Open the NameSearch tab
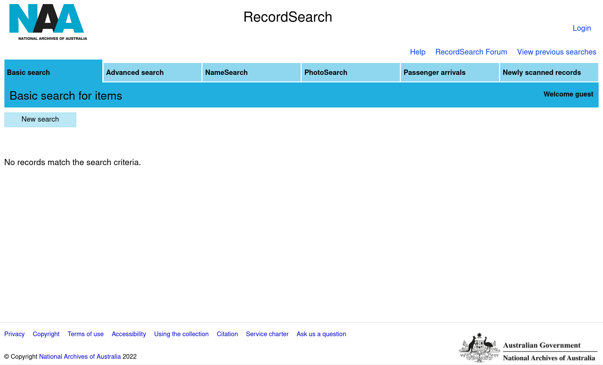 click(x=251, y=72)
